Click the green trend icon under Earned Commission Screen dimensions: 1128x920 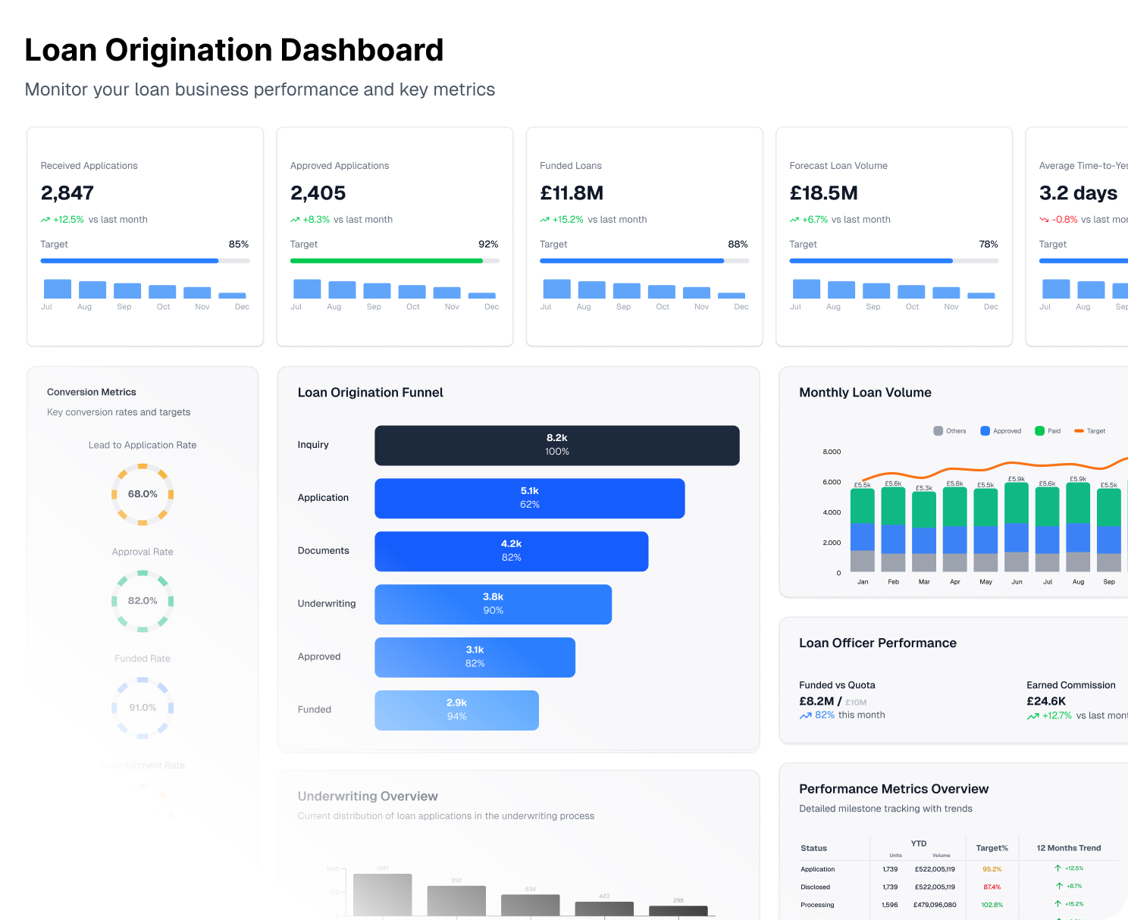tap(1032, 716)
